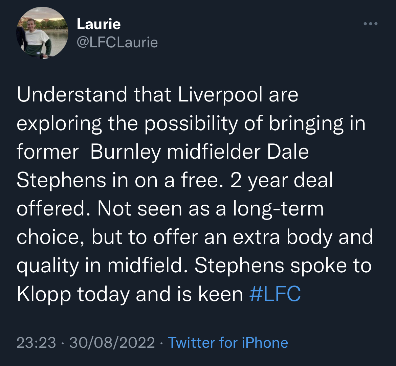
Task: Open the #LFC hashtag
Action: [x=275, y=294]
